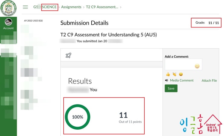Insert the thumbs up emoji
Image resolution: width=224 pixels, height=136 pixels.
tap(168, 74)
